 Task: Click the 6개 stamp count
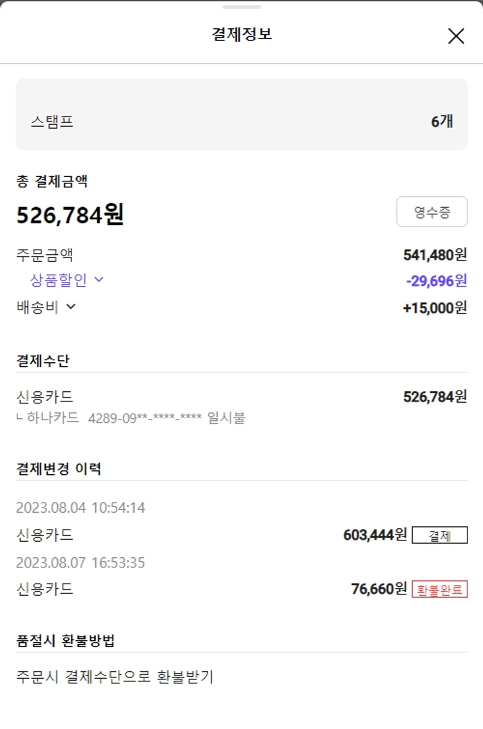[x=442, y=121]
